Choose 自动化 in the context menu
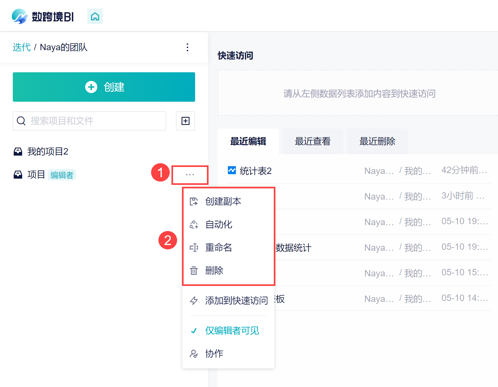The width and height of the screenshot is (498, 387). pos(219,225)
